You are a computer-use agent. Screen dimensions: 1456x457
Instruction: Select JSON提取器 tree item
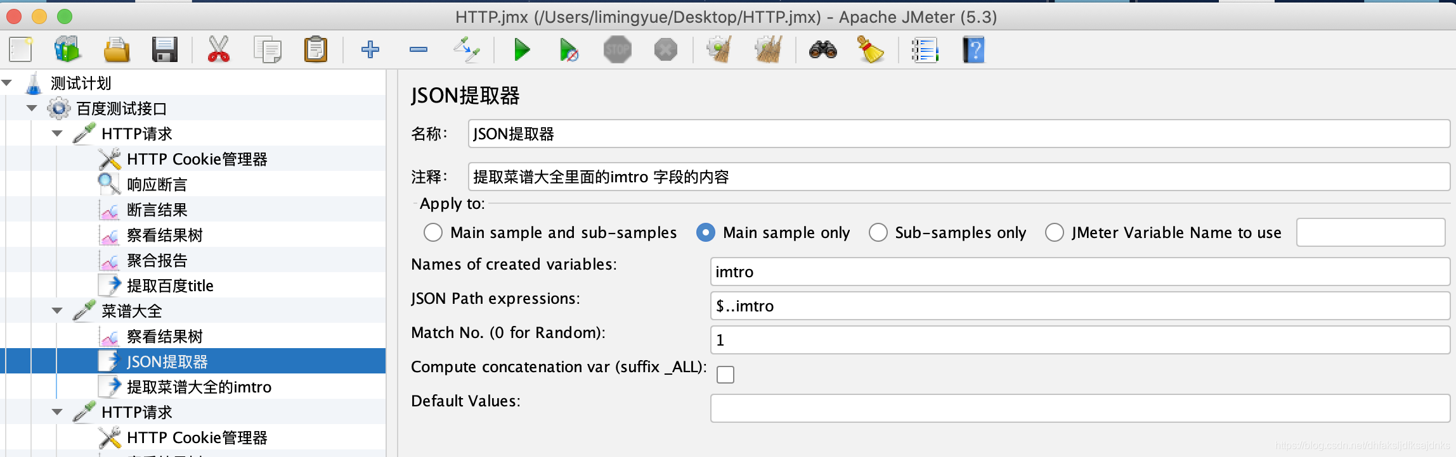point(167,361)
